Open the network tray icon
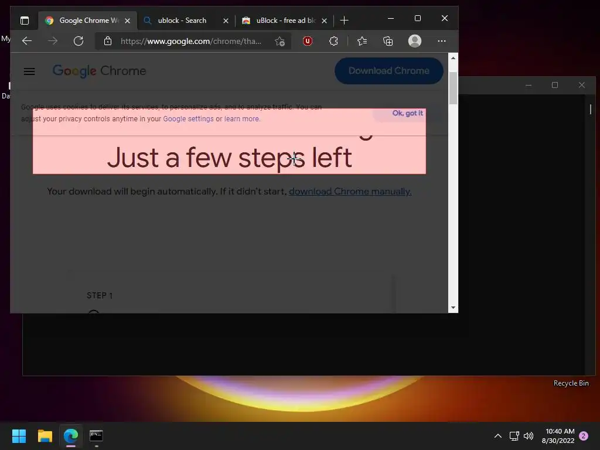Viewport: 600px width, 450px height. (514, 436)
